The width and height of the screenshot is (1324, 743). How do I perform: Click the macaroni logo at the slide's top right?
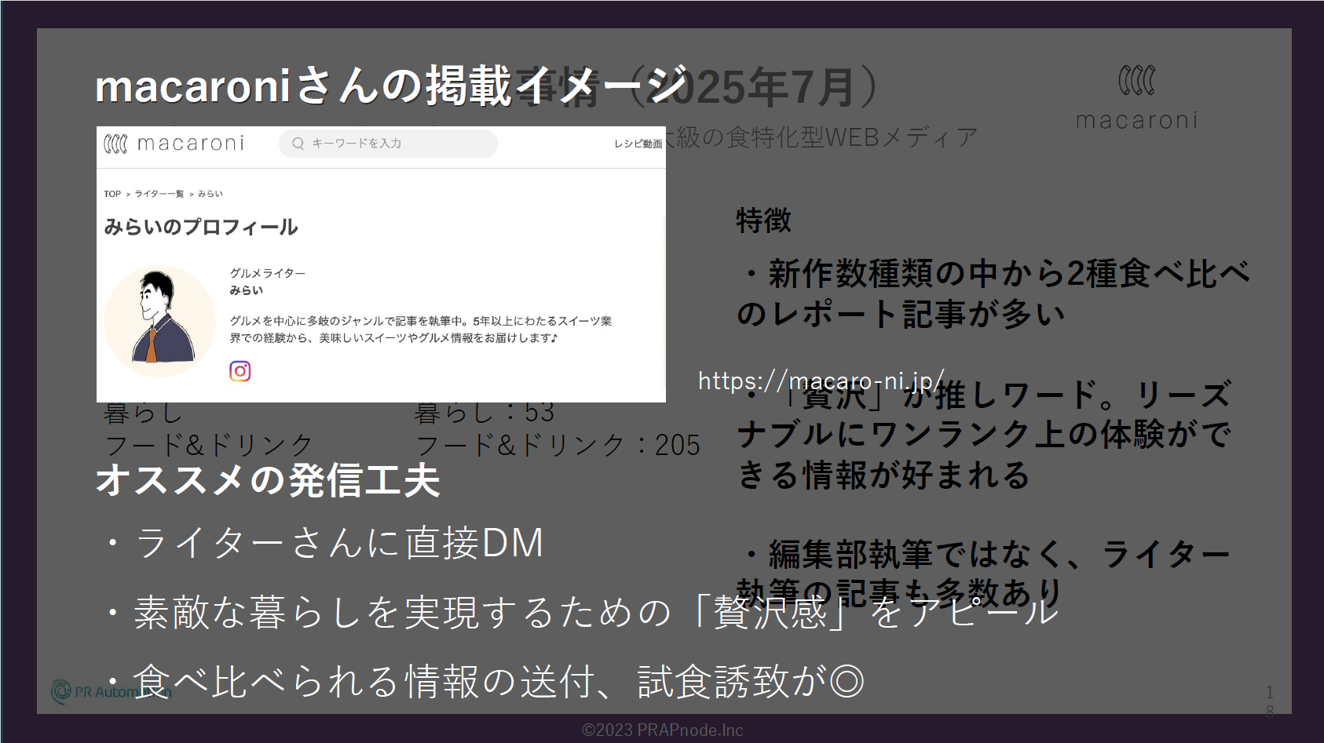pyautogui.click(x=1136, y=98)
